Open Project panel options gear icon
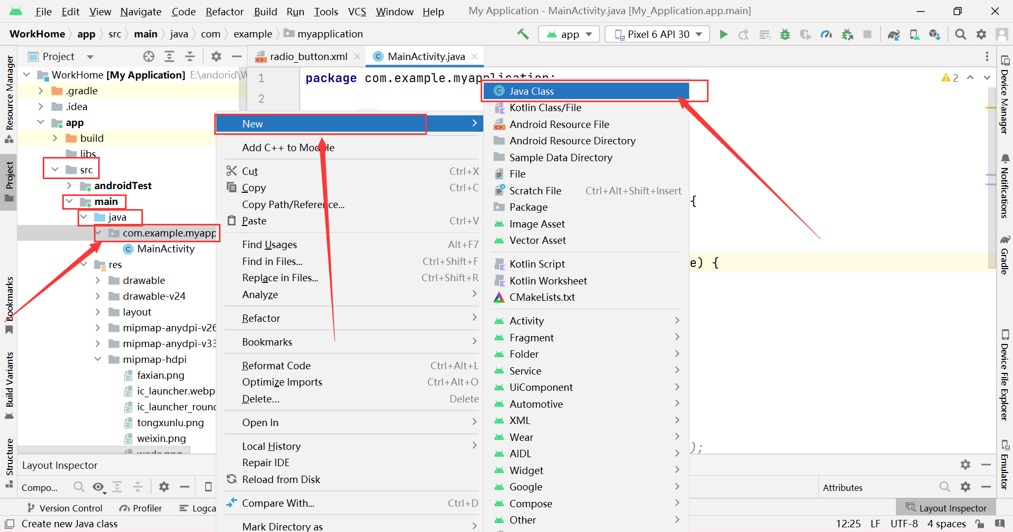The width and height of the screenshot is (1013, 532). [216, 56]
